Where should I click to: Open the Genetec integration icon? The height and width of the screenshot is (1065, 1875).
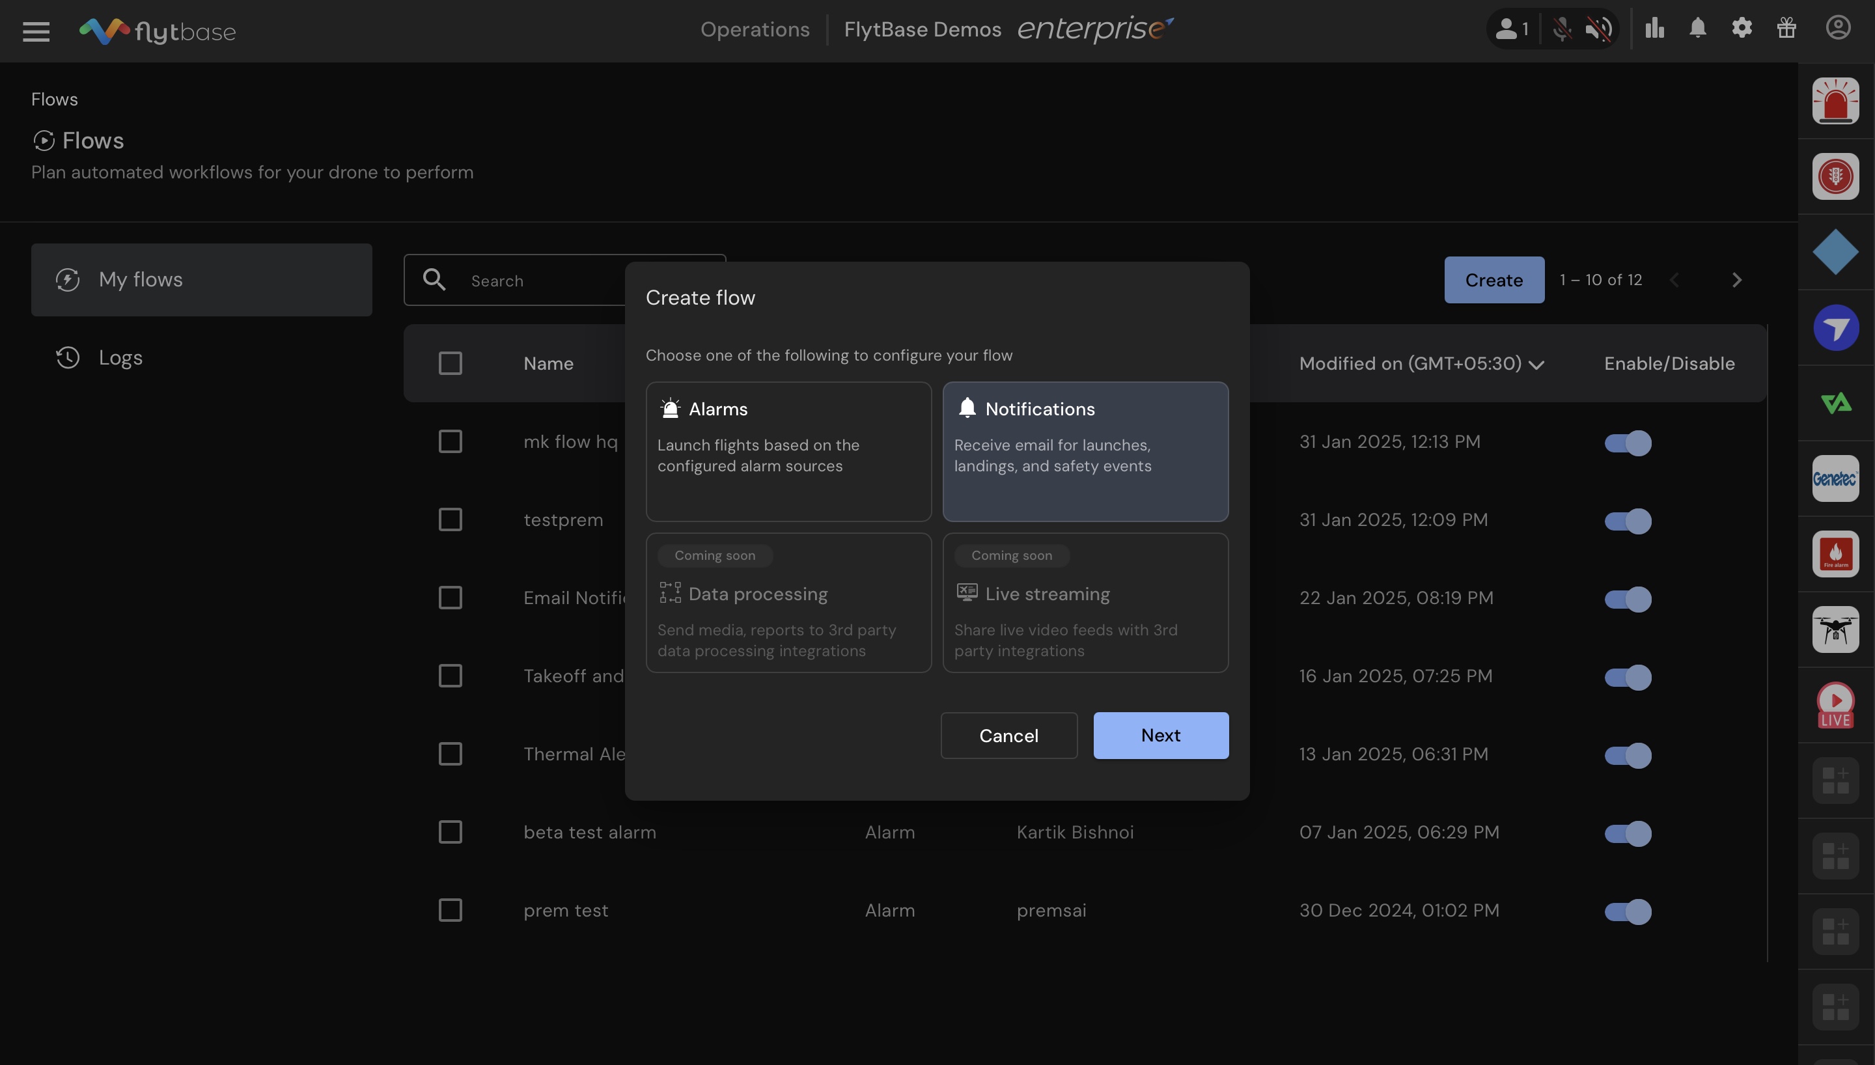1835,478
